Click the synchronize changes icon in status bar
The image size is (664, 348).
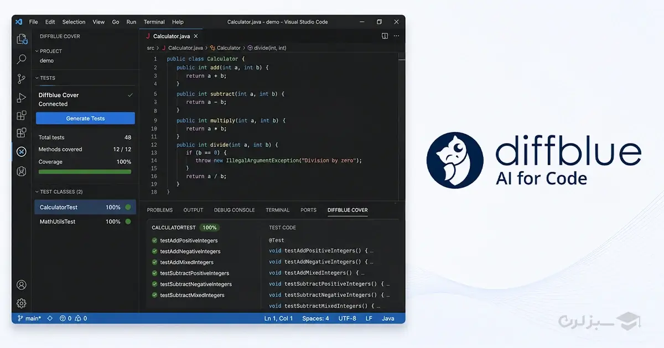click(50, 319)
